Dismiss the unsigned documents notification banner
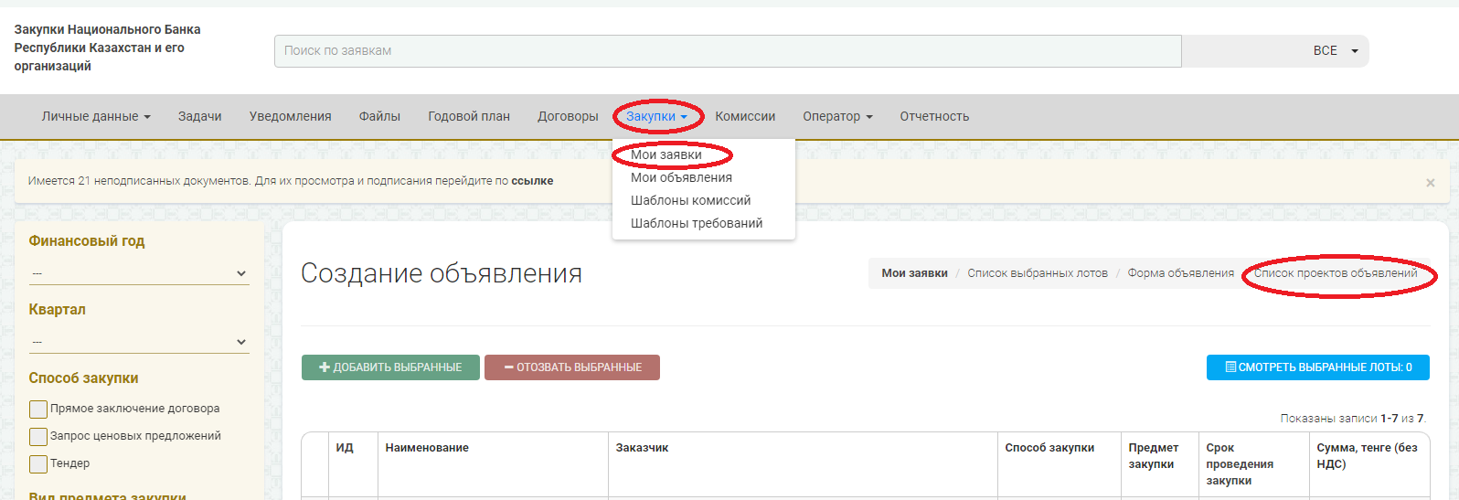The height and width of the screenshot is (500, 1459). [x=1430, y=183]
